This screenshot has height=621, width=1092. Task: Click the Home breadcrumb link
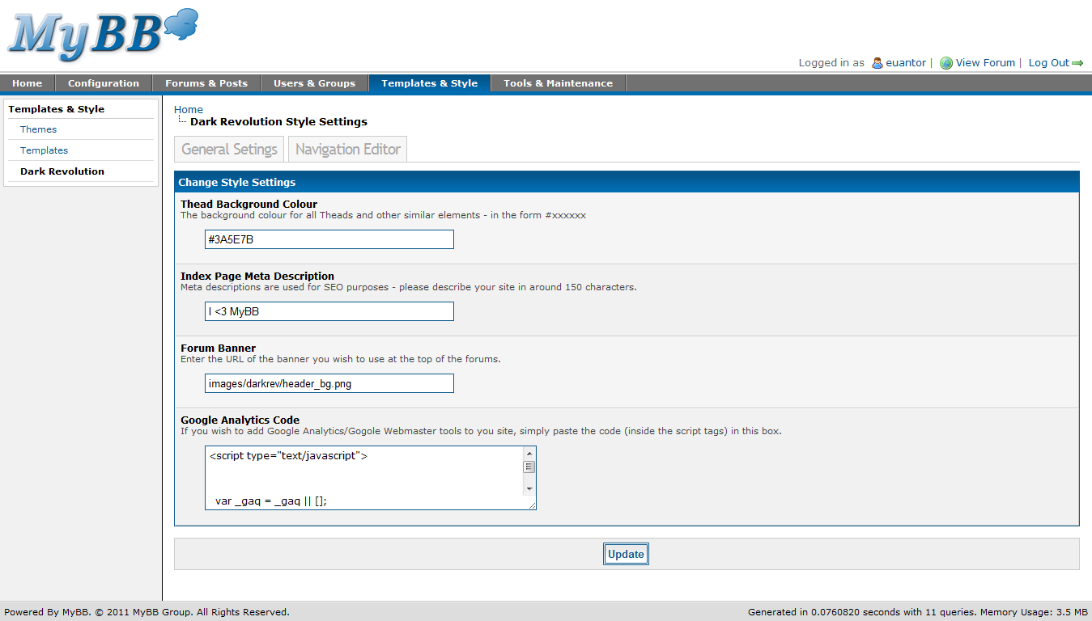pos(189,109)
